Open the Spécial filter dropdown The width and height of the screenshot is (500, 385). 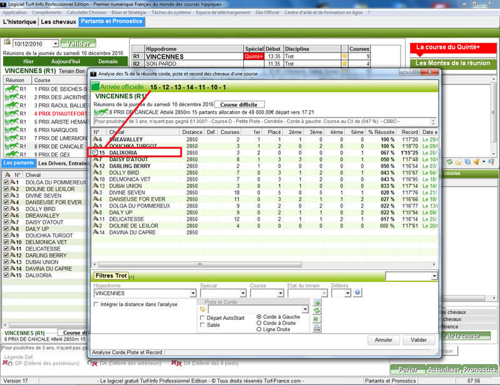[242, 293]
